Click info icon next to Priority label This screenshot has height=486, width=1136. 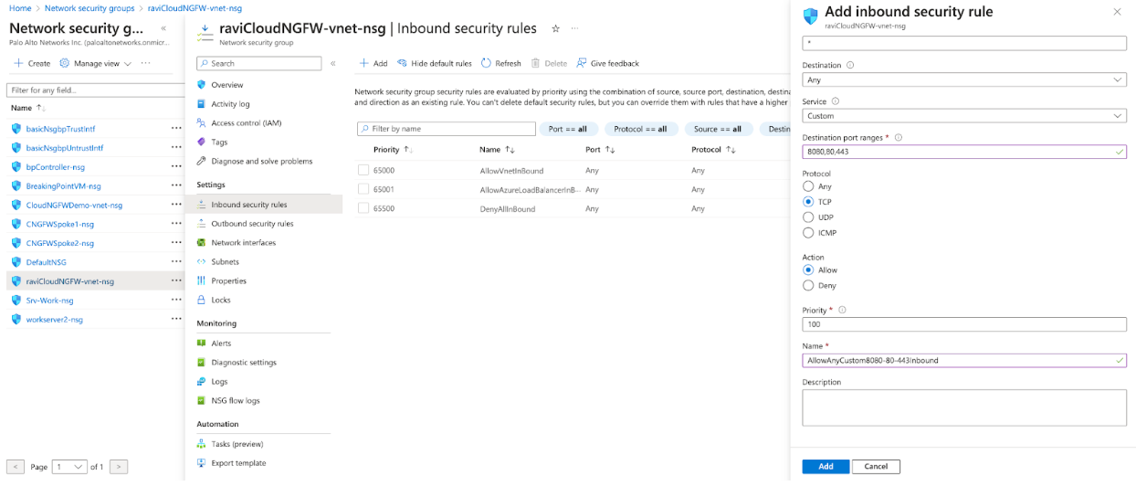point(842,310)
